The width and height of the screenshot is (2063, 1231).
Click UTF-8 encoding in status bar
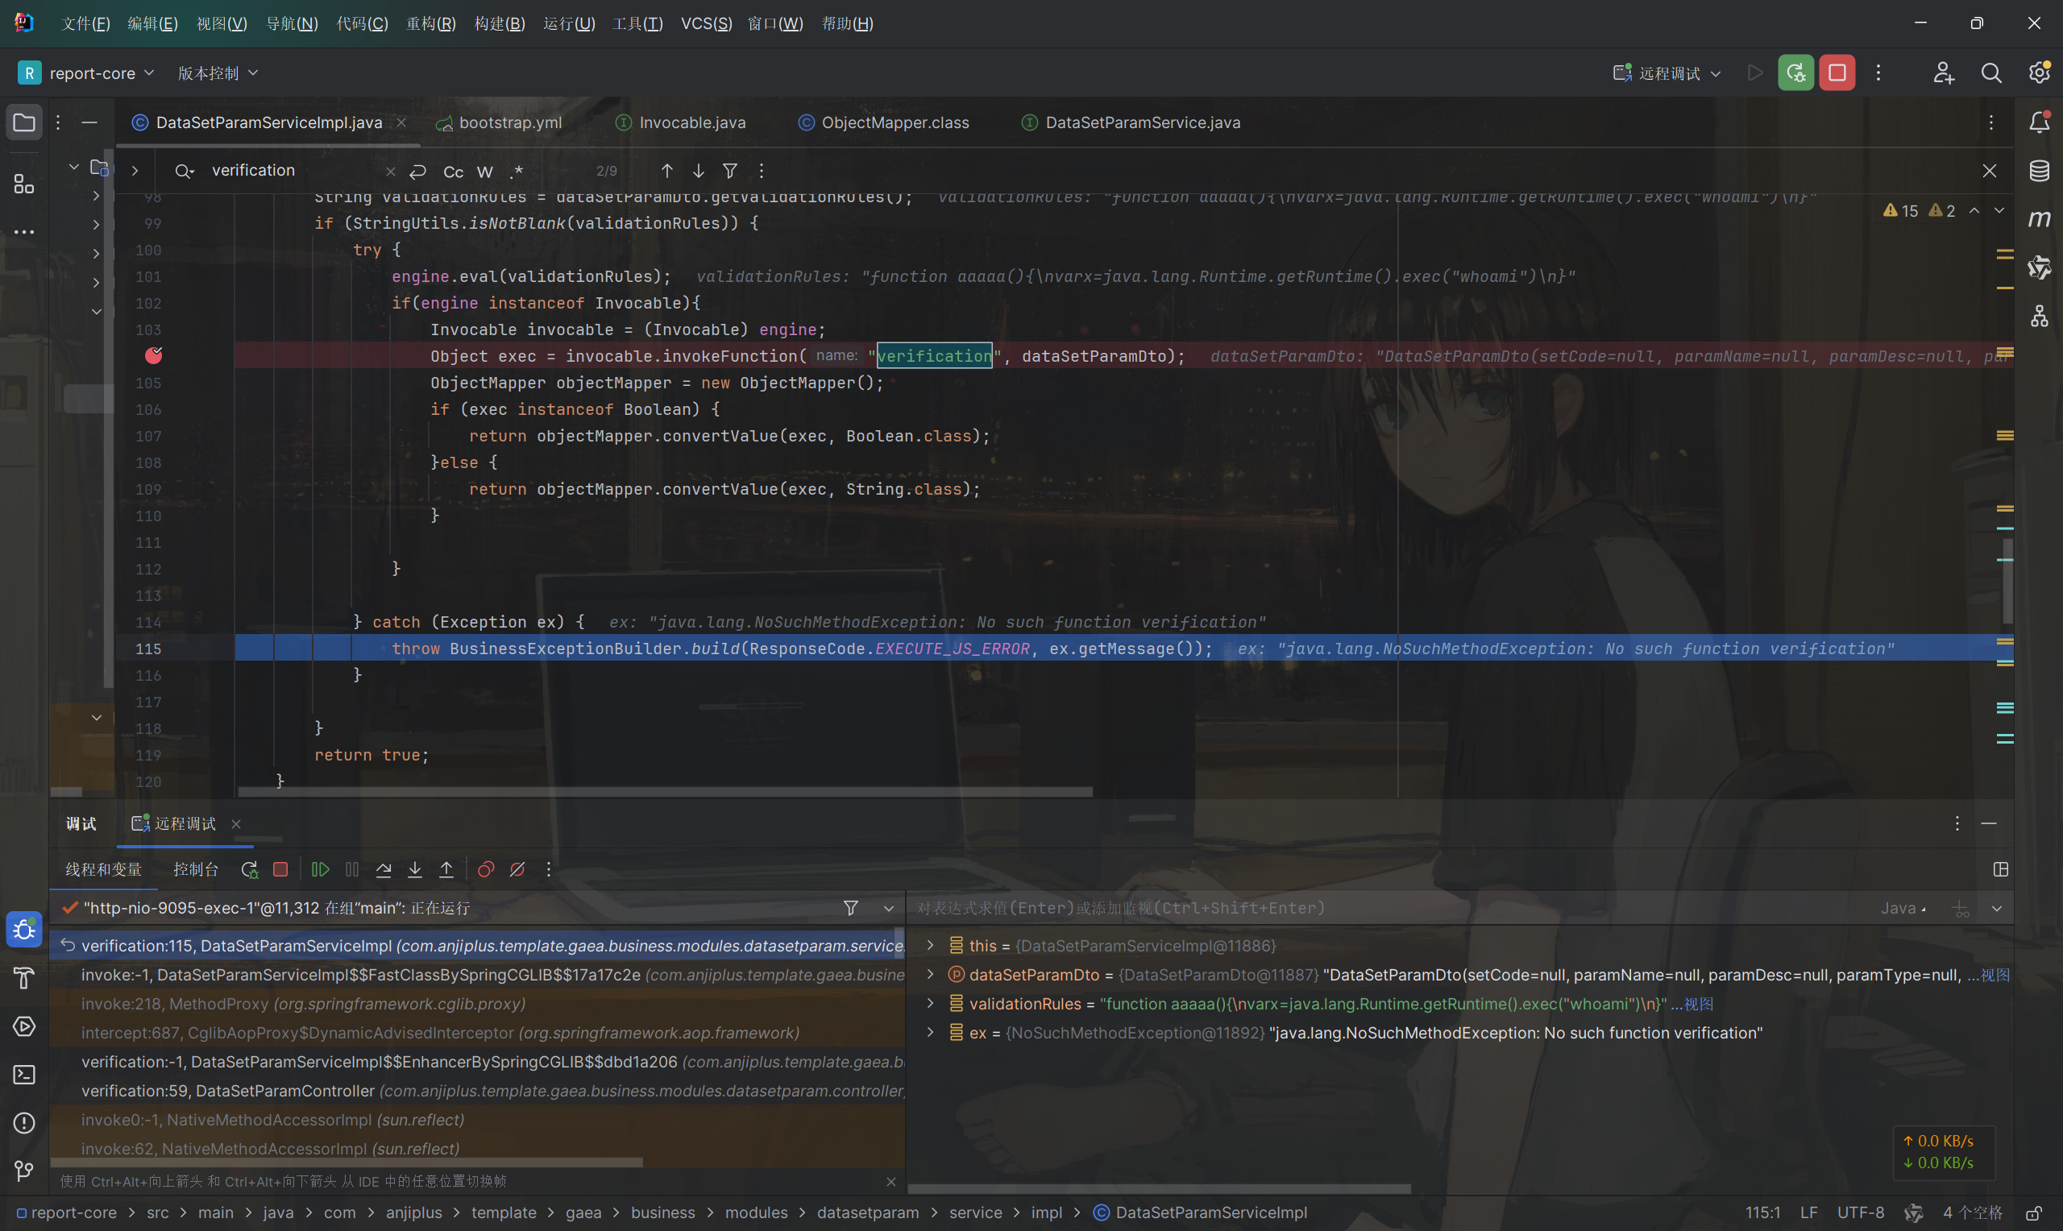point(1861,1212)
